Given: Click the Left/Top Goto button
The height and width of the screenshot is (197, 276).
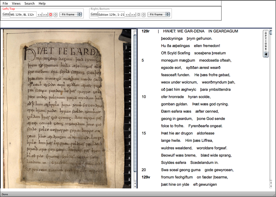Looking at the screenshot, I should (6, 14).
